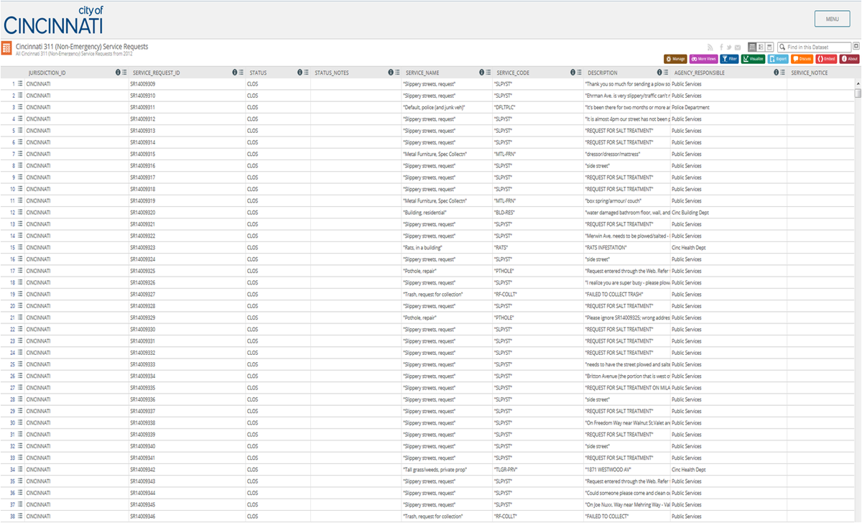Show info for JURISDICTION_ID column
Screen dimensions: 862x523
[119, 73]
